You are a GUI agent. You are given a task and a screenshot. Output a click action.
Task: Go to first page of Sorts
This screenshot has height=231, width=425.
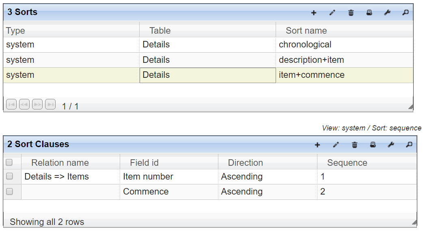coord(11,105)
